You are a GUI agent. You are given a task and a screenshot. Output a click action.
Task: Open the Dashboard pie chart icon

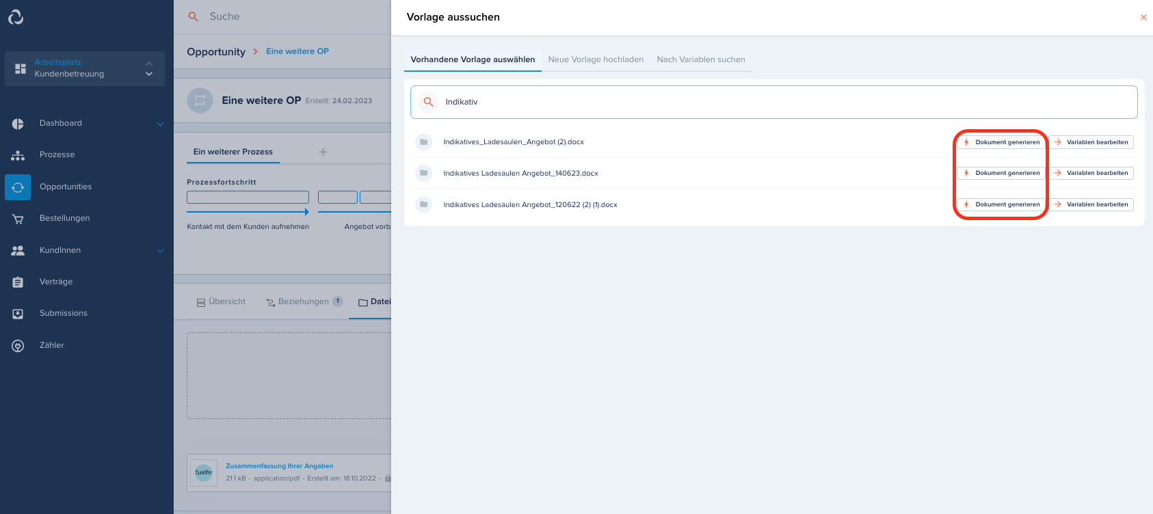point(18,124)
